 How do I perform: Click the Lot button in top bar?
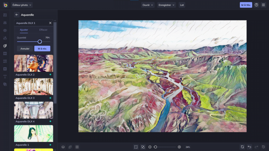click(182, 5)
